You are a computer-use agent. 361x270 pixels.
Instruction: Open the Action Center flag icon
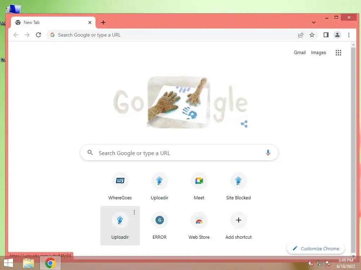pos(328,263)
